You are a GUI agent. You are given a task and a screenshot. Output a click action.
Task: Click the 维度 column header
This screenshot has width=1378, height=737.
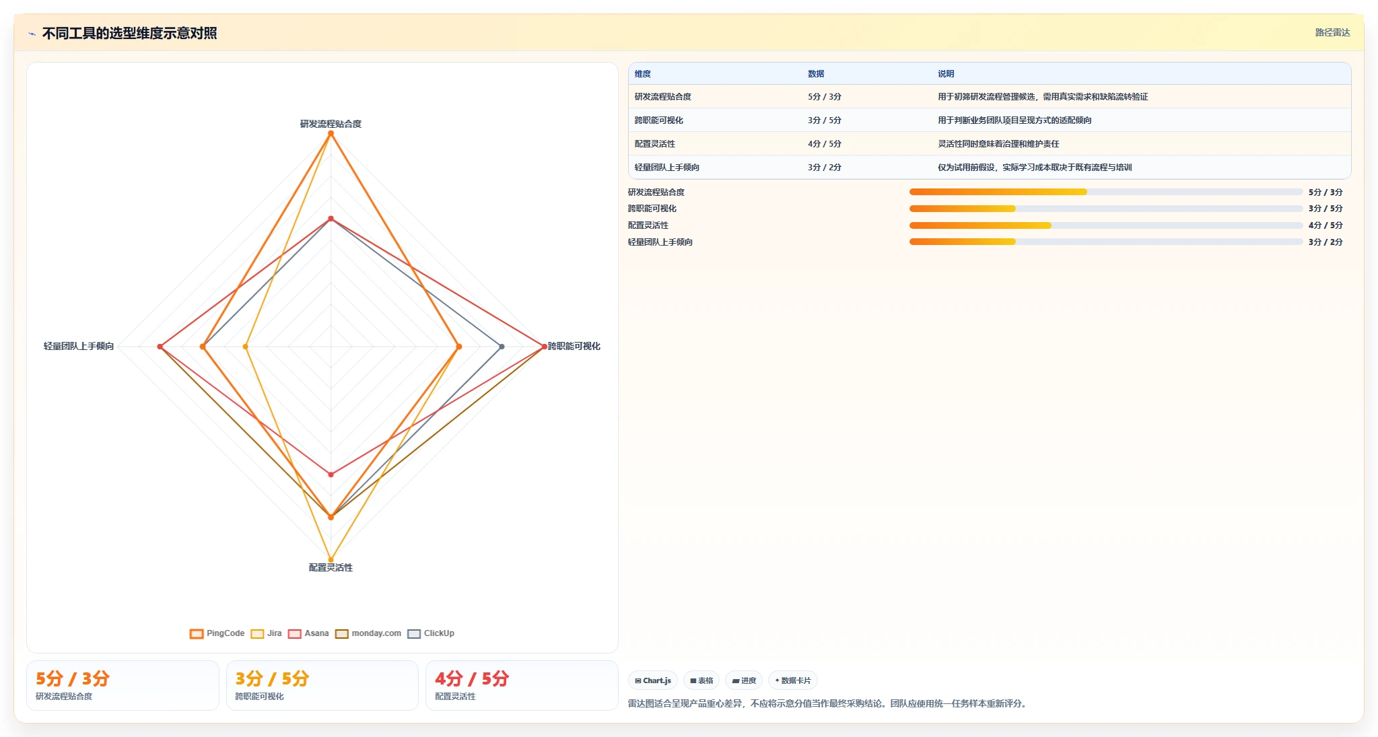(x=643, y=74)
